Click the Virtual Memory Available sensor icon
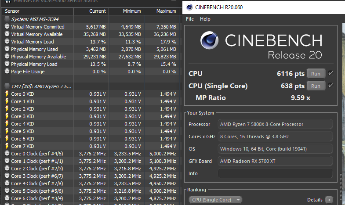The image size is (345, 205). (7, 34)
